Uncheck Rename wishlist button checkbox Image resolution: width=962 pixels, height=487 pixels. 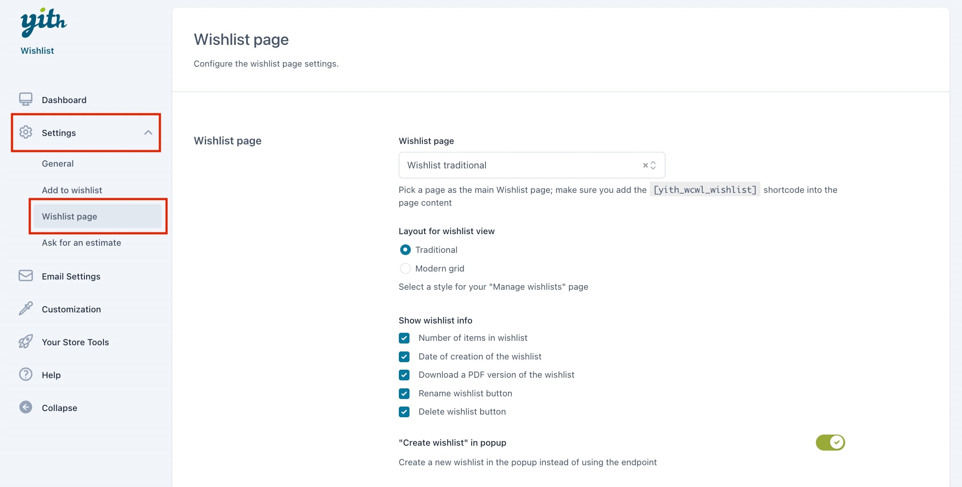pyautogui.click(x=404, y=394)
